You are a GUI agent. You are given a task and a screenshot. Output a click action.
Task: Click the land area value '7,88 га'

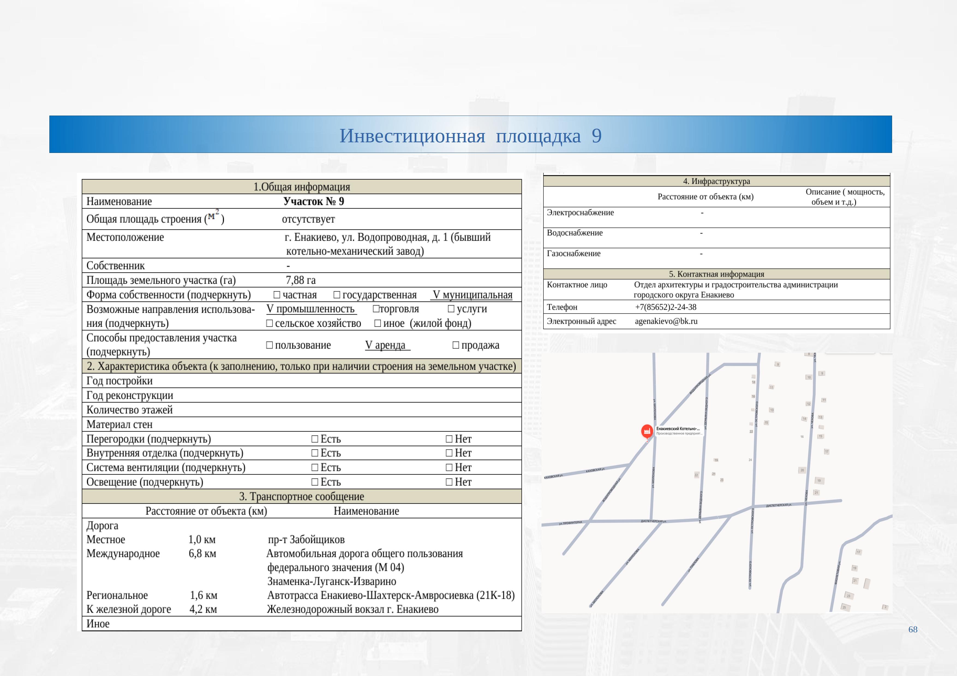[x=301, y=280]
